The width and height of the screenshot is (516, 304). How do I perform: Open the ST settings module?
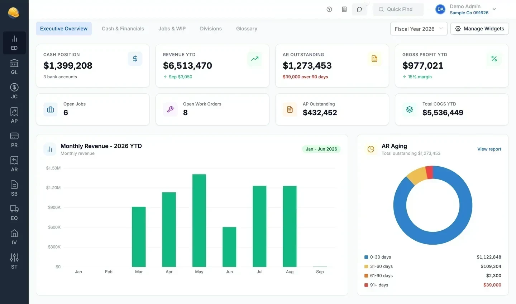point(14,262)
